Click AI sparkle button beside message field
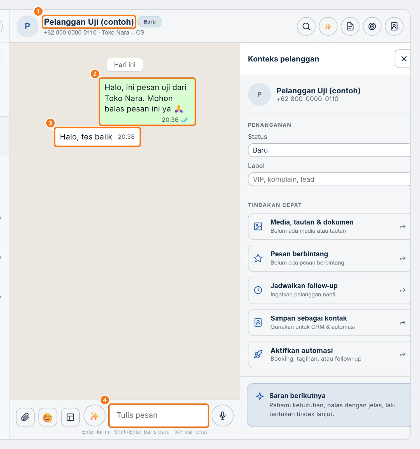420x449 pixels. coord(95,416)
